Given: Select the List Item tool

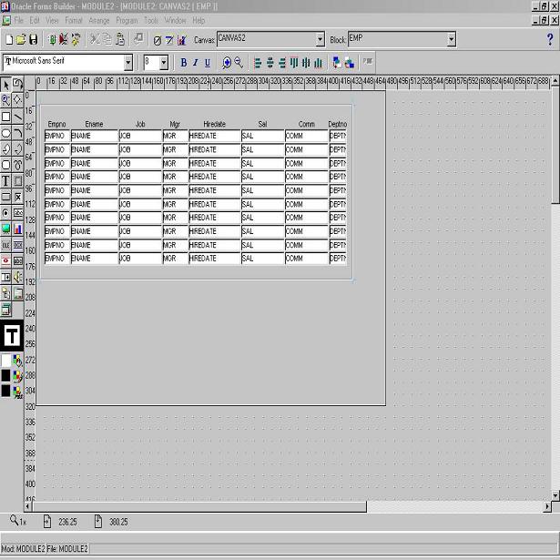Looking at the screenshot, I should pos(5,277).
